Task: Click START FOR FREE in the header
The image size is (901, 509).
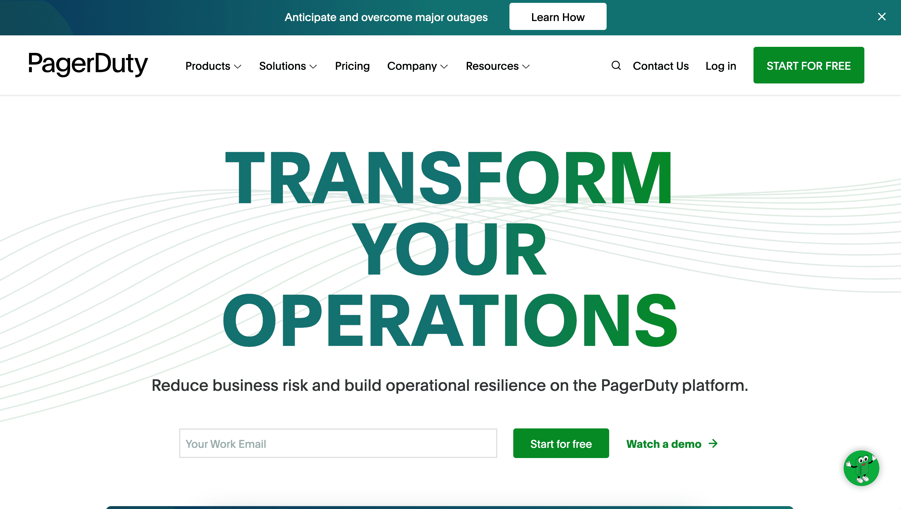Action: point(809,65)
